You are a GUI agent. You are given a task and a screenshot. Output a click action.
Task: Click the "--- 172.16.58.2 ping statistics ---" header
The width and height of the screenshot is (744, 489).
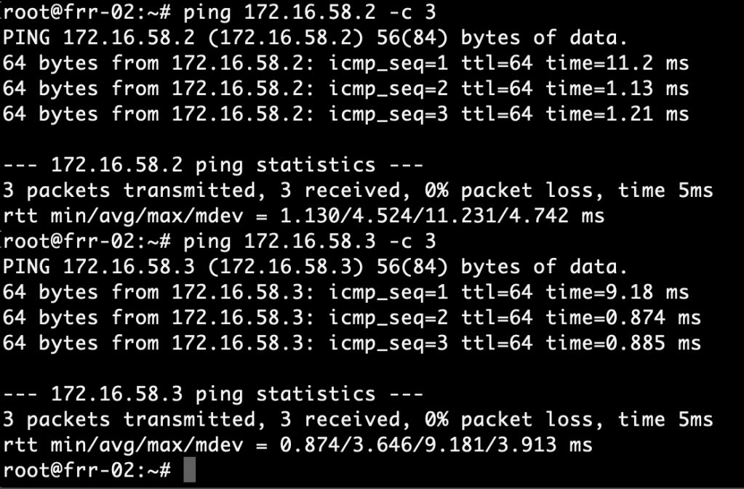coord(213,165)
